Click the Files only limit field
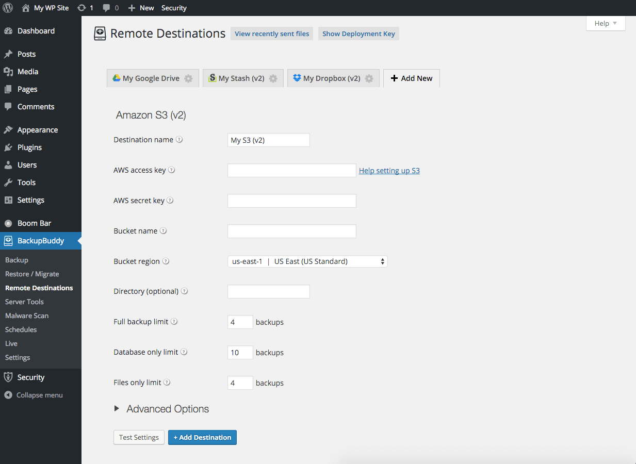 pyautogui.click(x=240, y=383)
